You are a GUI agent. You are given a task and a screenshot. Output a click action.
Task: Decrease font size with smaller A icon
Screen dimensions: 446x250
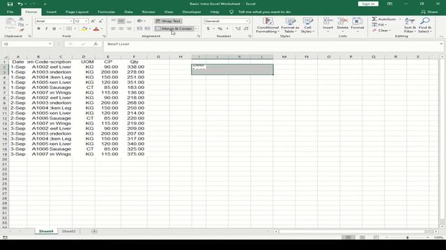tap(100, 21)
